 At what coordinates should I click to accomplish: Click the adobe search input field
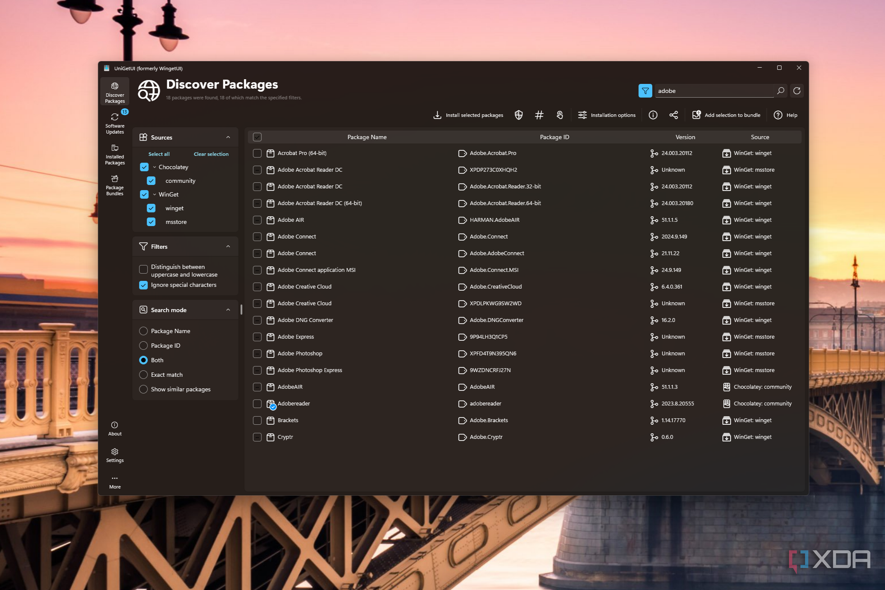click(x=714, y=91)
